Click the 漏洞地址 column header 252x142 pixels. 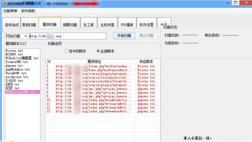[x=94, y=62]
